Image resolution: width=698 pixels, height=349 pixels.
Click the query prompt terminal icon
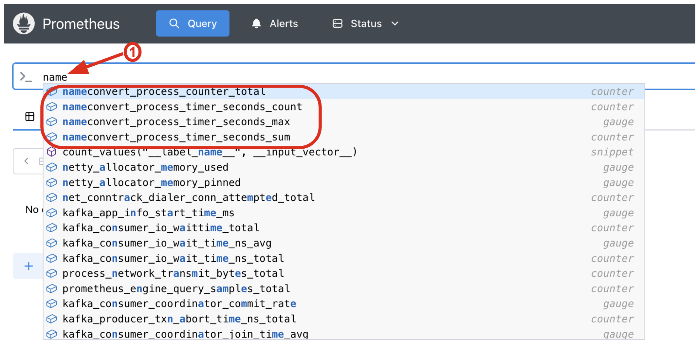(26, 77)
